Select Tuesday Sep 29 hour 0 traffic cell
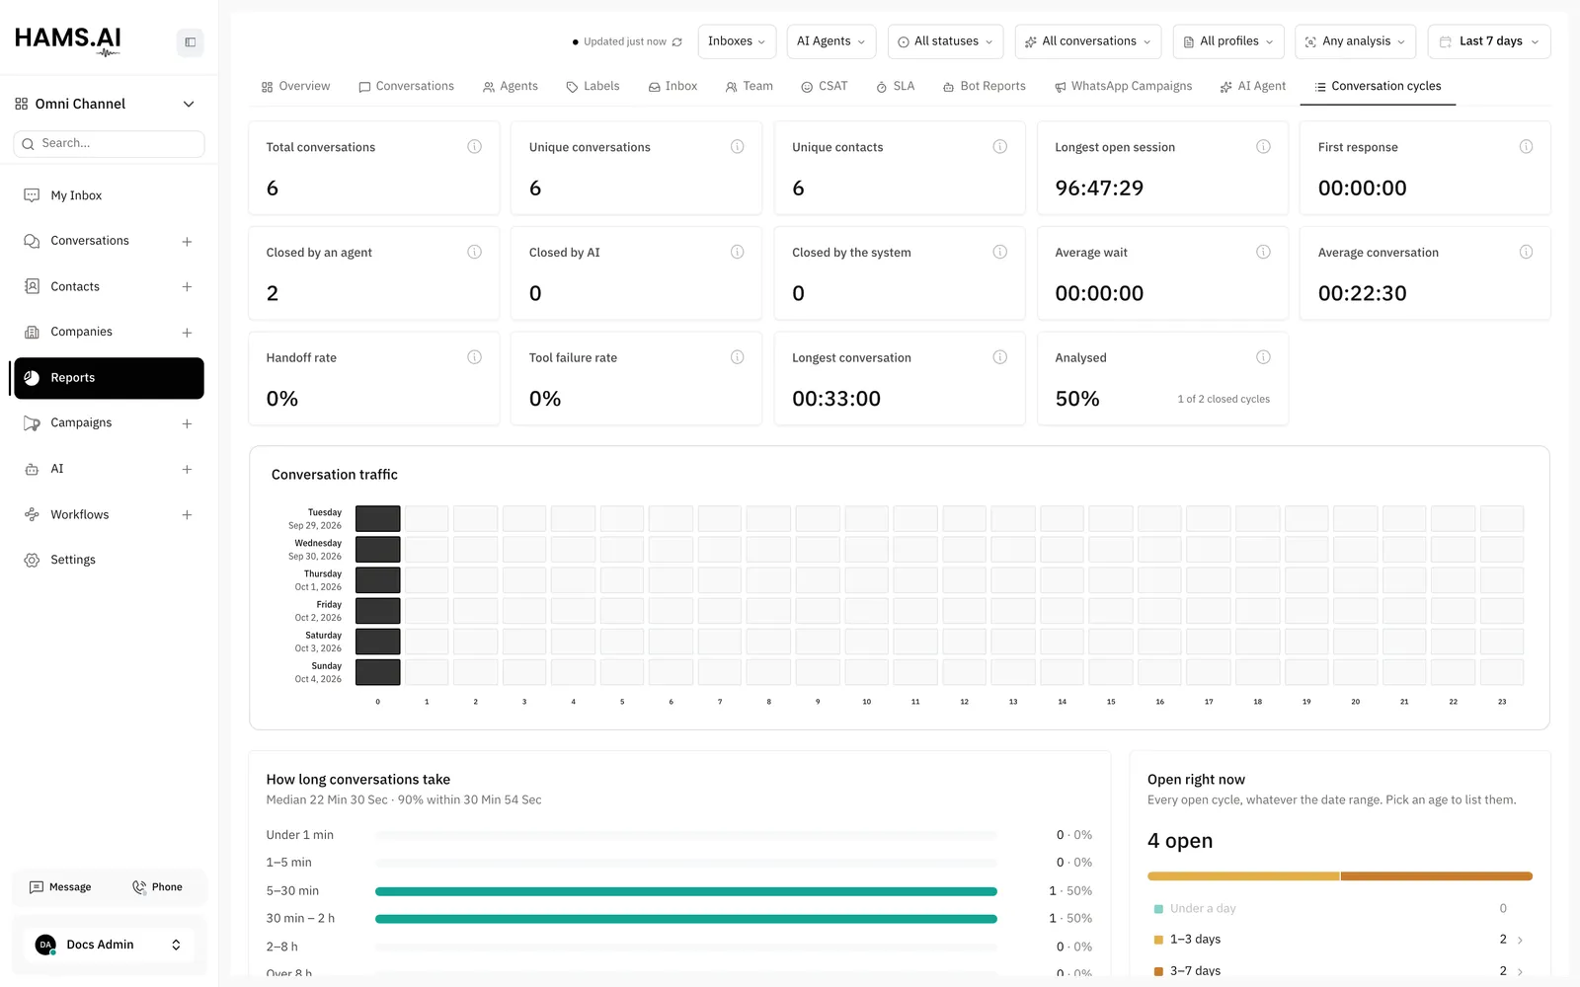Screen dimensions: 1580x987 [x=377, y=518]
